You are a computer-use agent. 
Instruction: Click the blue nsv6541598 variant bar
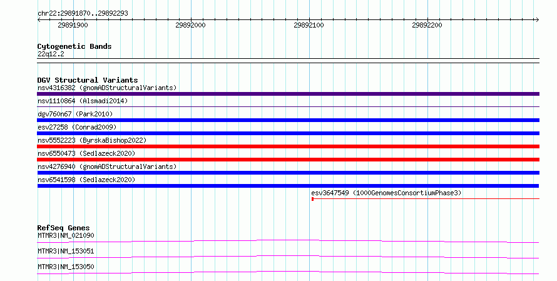[x=288, y=186]
